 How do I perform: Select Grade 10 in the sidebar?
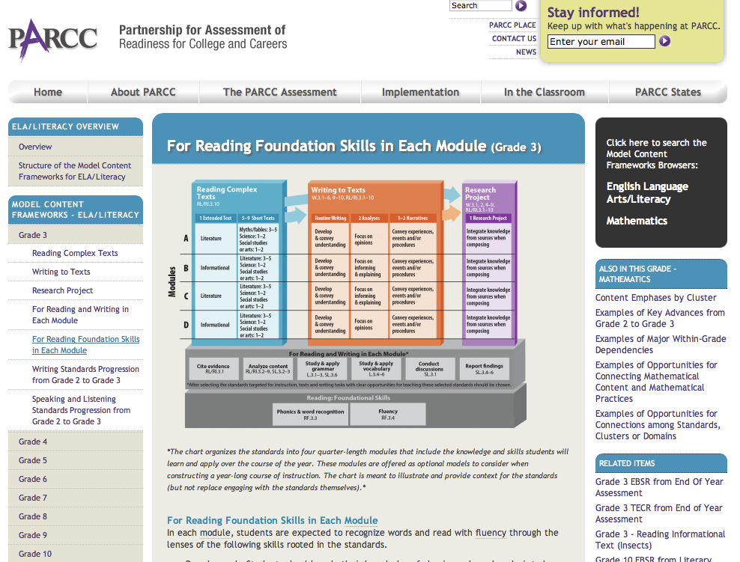(35, 554)
